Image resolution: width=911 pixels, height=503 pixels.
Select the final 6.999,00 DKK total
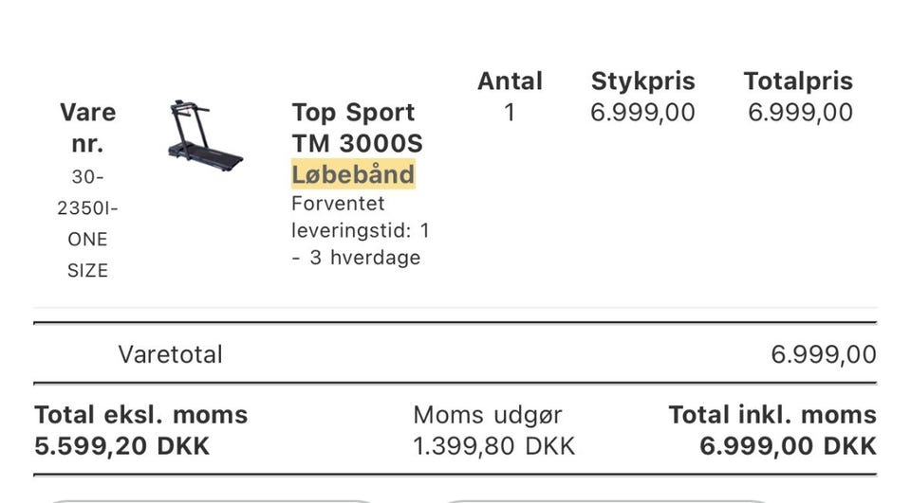[787, 446]
